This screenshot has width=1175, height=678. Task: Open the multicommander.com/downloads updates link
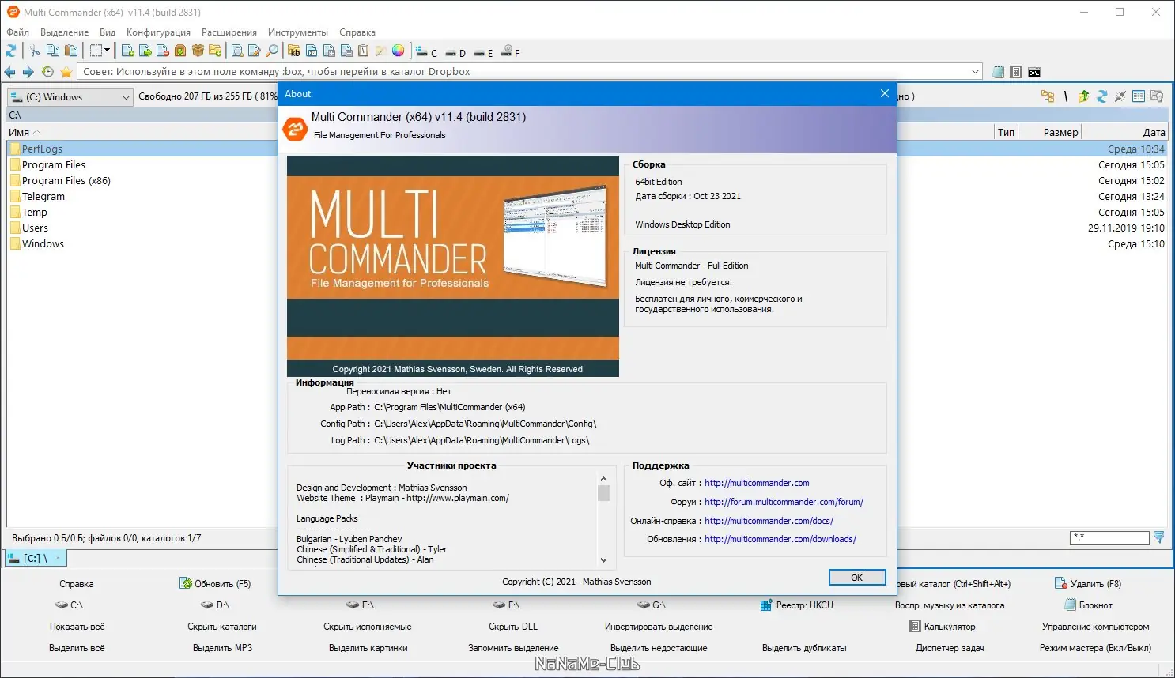click(x=780, y=539)
